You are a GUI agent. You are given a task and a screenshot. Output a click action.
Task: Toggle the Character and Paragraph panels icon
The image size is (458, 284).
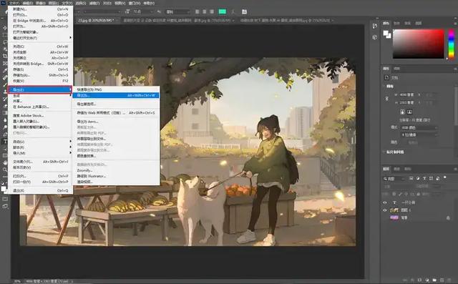coord(245,11)
